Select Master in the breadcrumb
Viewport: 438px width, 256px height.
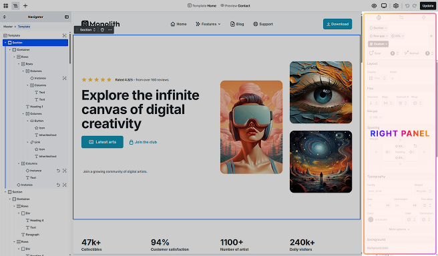click(8, 27)
